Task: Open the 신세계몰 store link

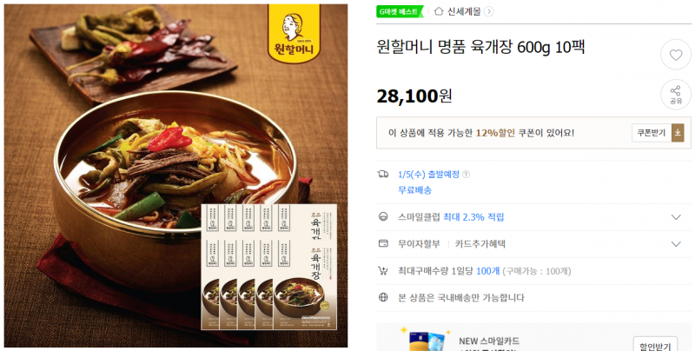Action: (x=464, y=11)
